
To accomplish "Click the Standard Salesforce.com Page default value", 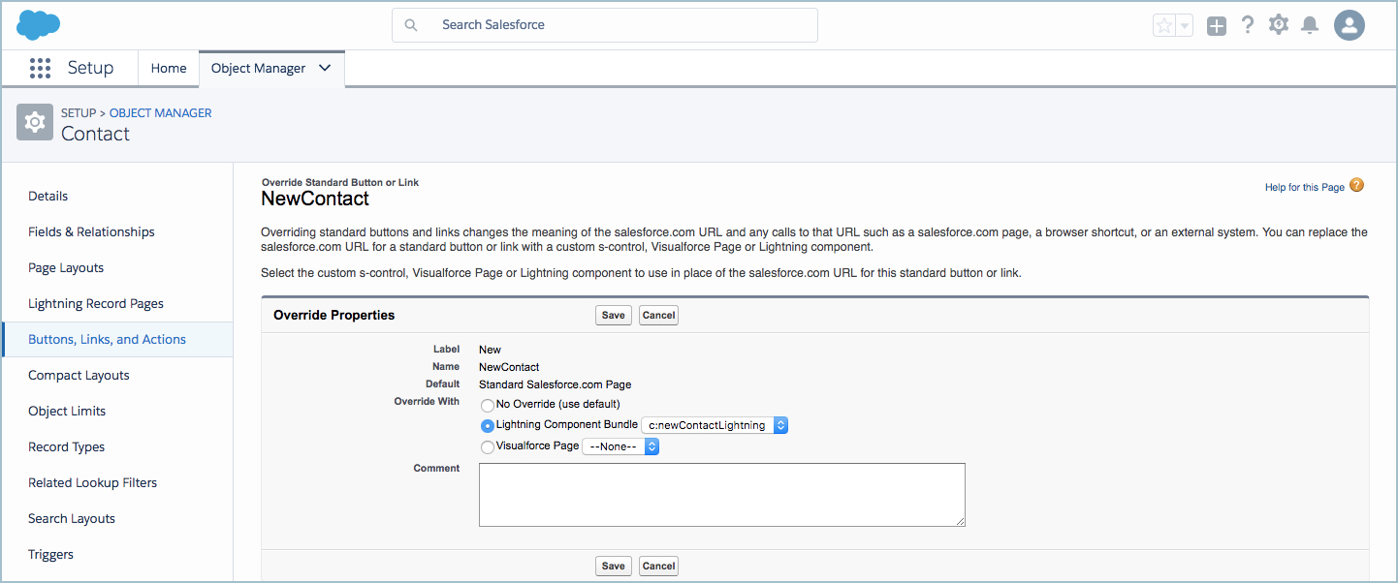I will pyautogui.click(x=556, y=384).
